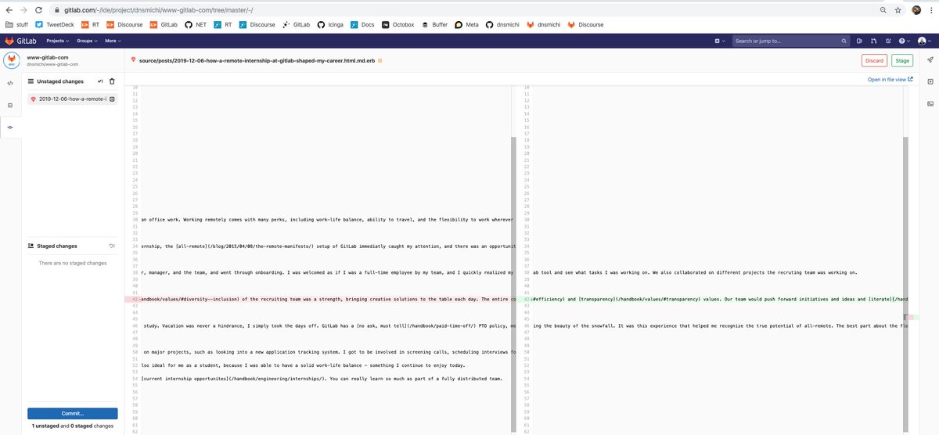
Task: Unstage all staged changes icon
Action: pyautogui.click(x=112, y=246)
